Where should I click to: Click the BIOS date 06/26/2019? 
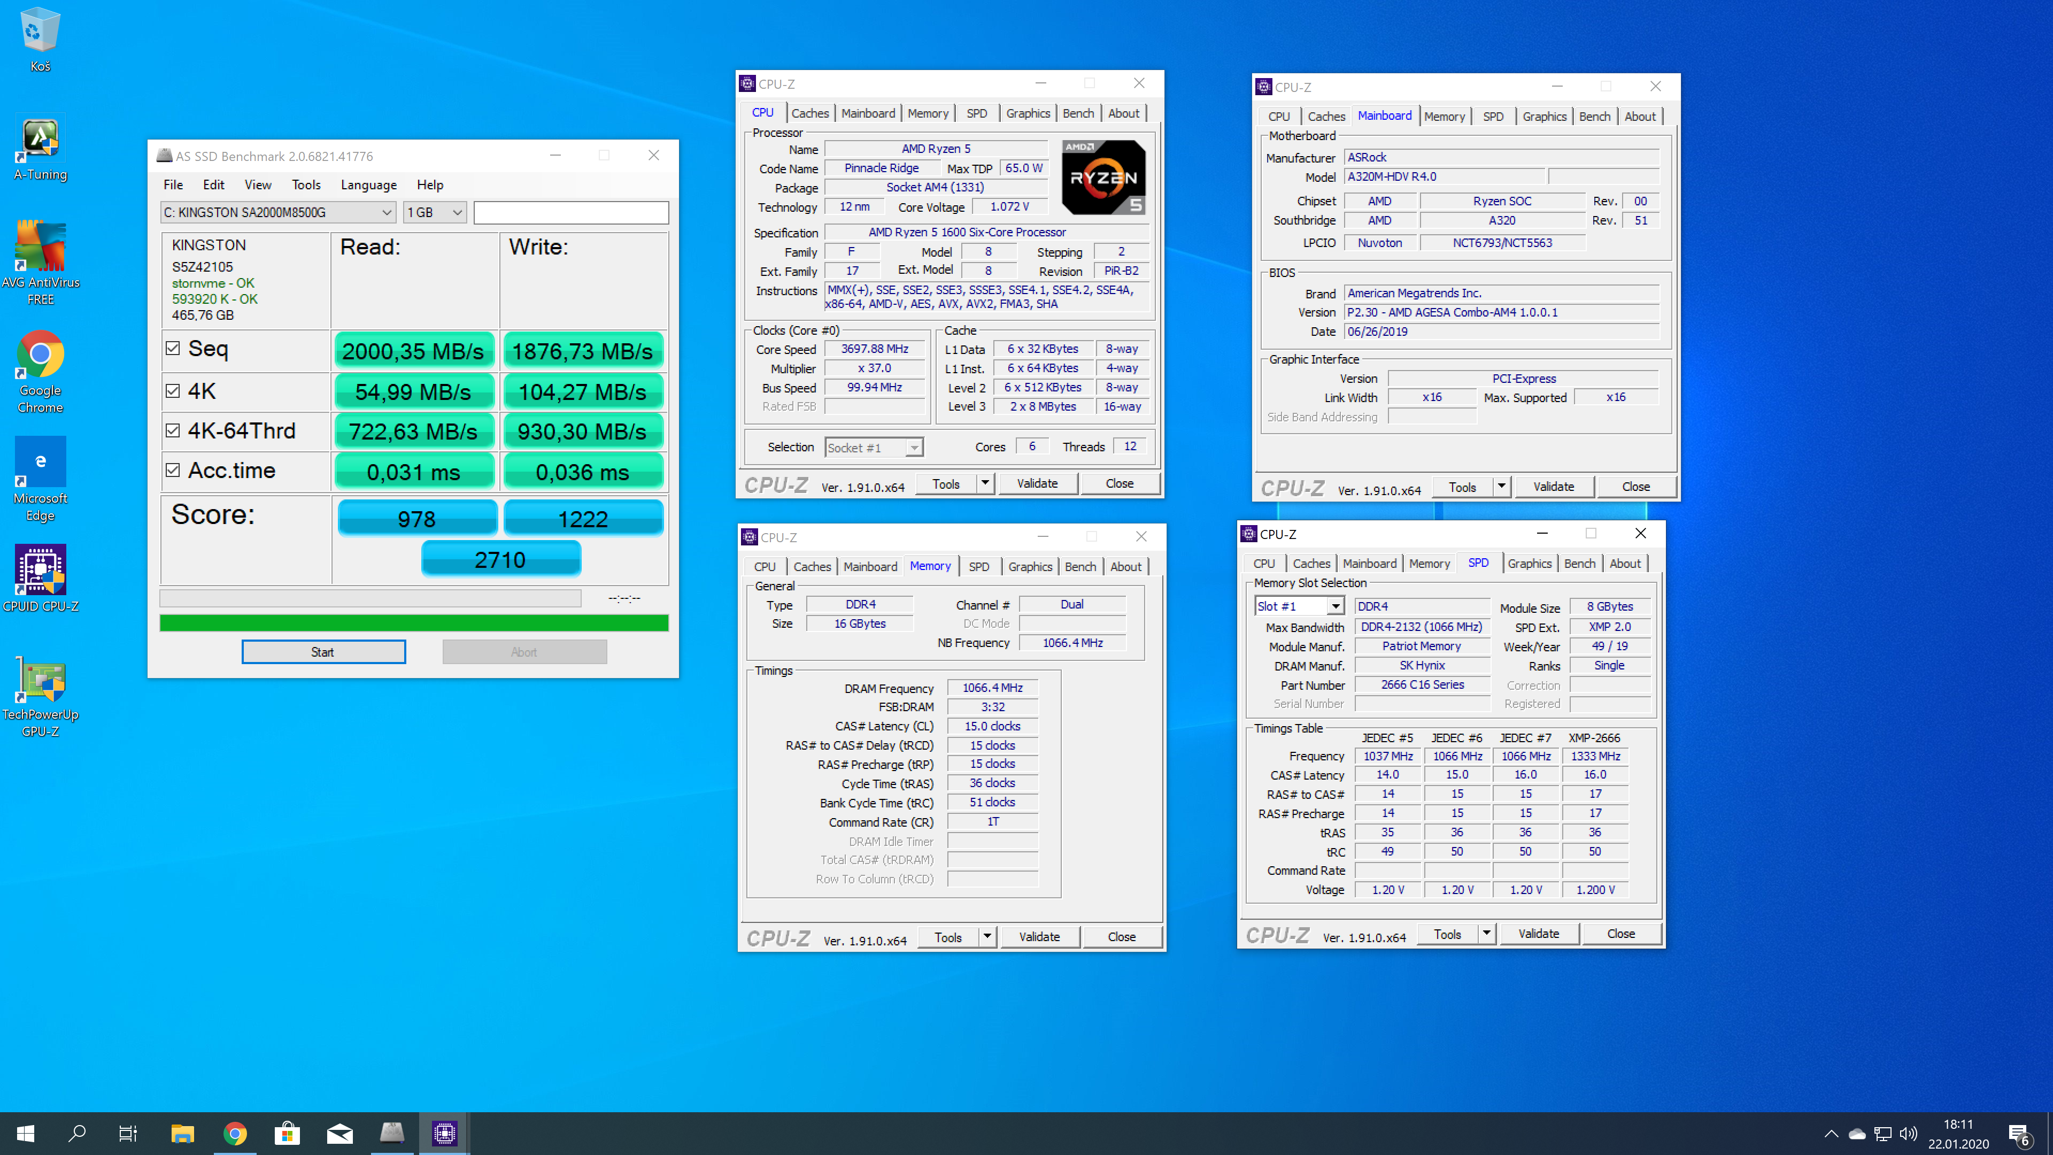1501,331
